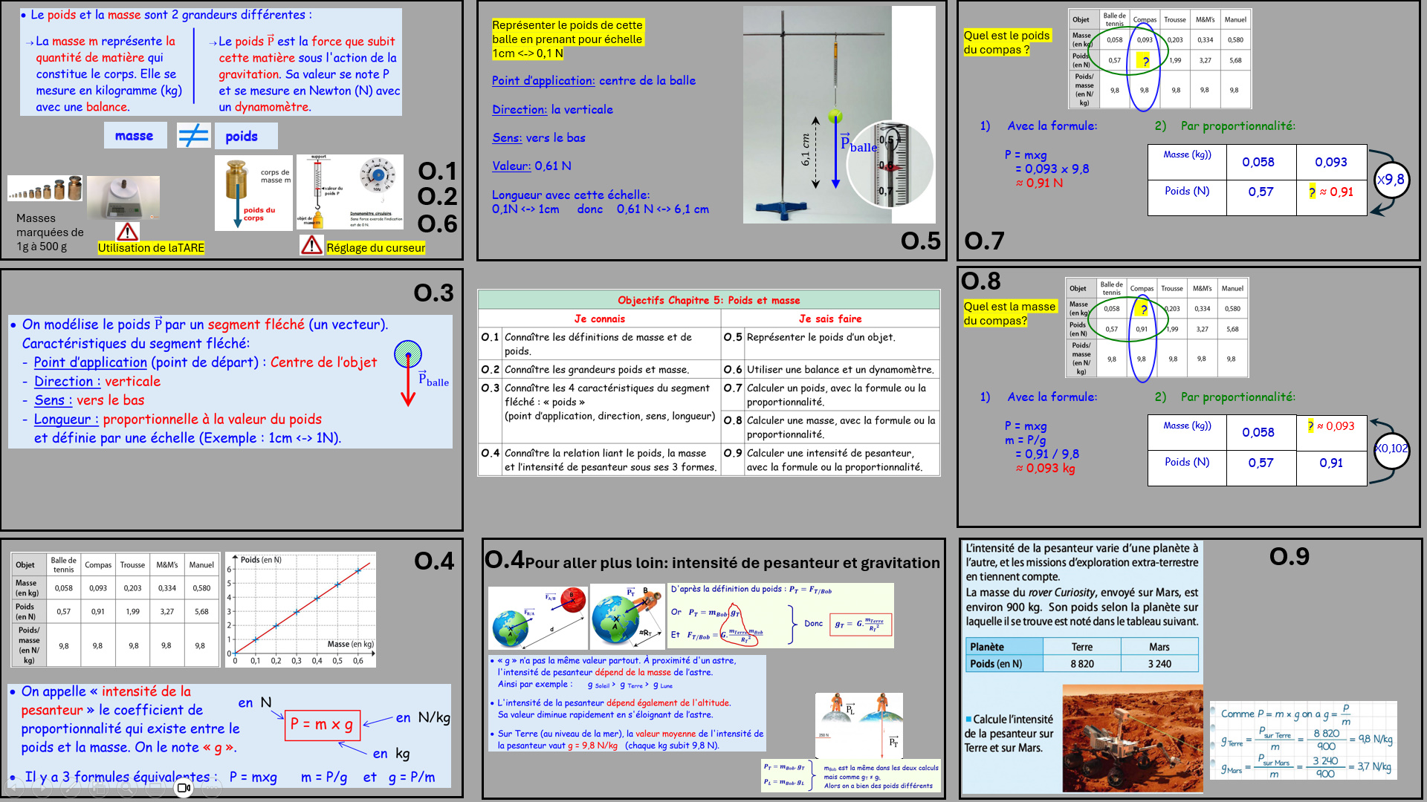Click the set of marked masses image
This screenshot has height=802, width=1427.
tap(45, 189)
